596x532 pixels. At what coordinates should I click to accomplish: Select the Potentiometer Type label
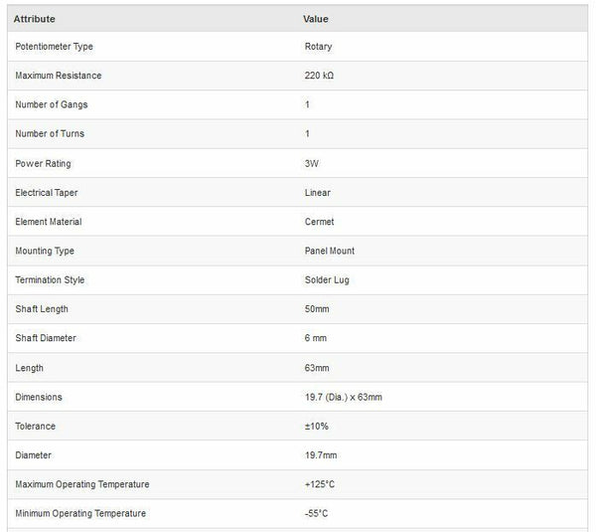click(x=55, y=47)
